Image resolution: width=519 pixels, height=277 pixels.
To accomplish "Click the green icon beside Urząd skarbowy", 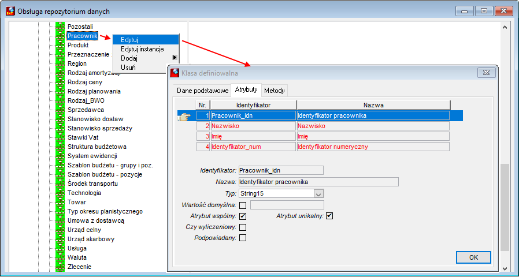I will pyautogui.click(x=60, y=239).
